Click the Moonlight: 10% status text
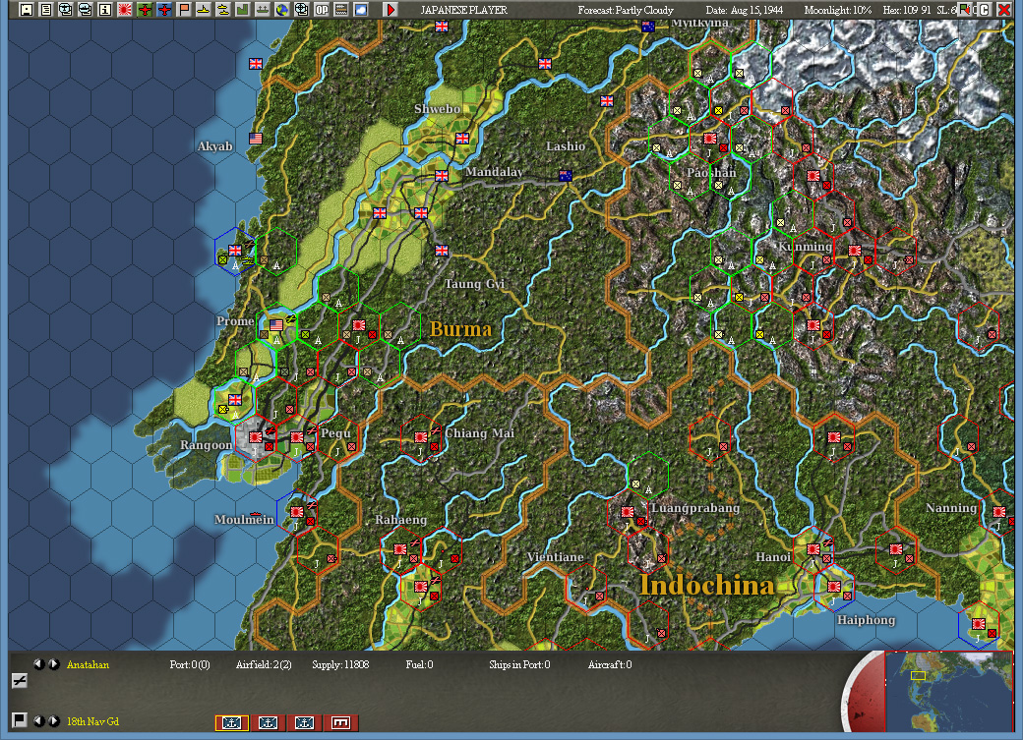The image size is (1023, 740). 838,10
